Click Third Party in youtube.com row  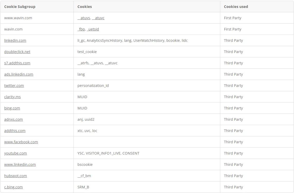pos(233,153)
